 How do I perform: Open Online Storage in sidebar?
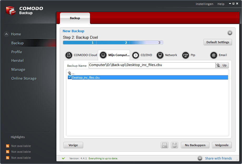tap(24, 78)
